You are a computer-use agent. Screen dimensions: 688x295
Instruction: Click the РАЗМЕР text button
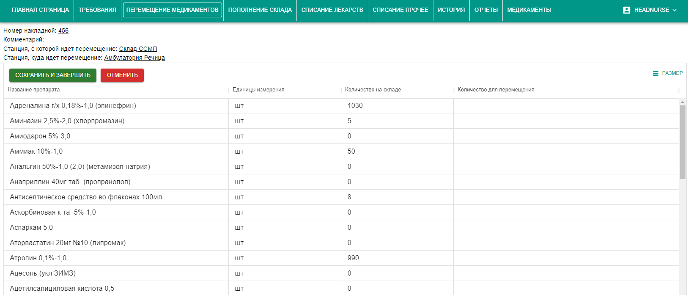(672, 73)
